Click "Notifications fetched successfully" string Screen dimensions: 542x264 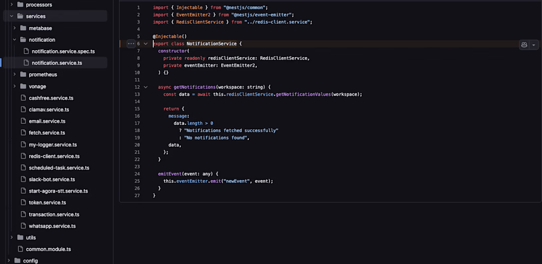coord(231,130)
